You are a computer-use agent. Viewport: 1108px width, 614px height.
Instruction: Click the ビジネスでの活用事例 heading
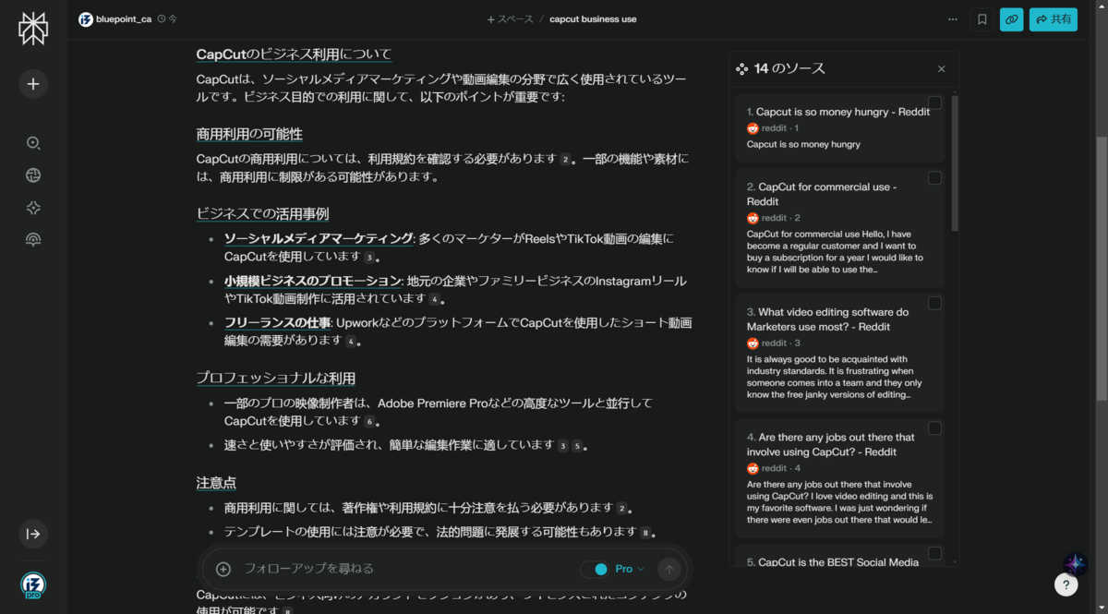tap(262, 213)
